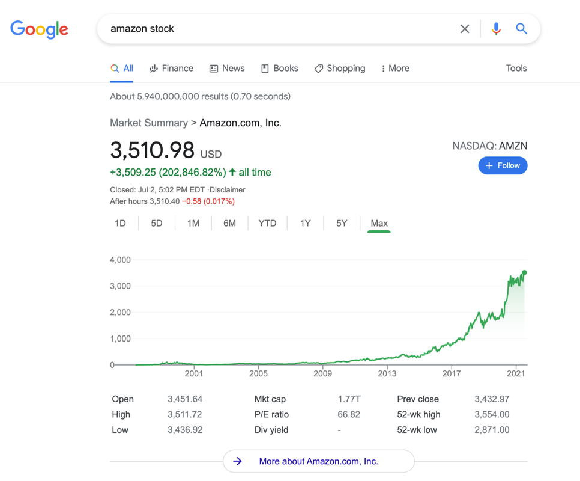
Task: Click the All tab magnifier icon
Action: click(x=115, y=69)
